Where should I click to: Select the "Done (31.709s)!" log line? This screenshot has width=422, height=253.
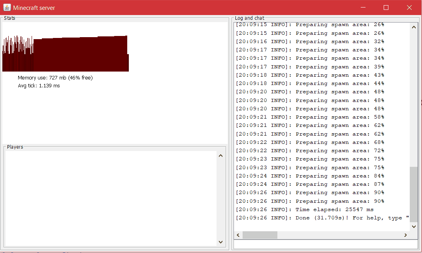[x=322, y=218]
